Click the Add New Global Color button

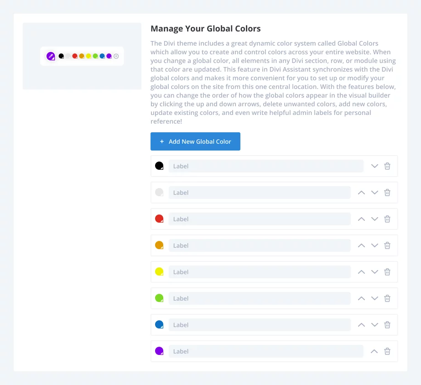point(195,141)
